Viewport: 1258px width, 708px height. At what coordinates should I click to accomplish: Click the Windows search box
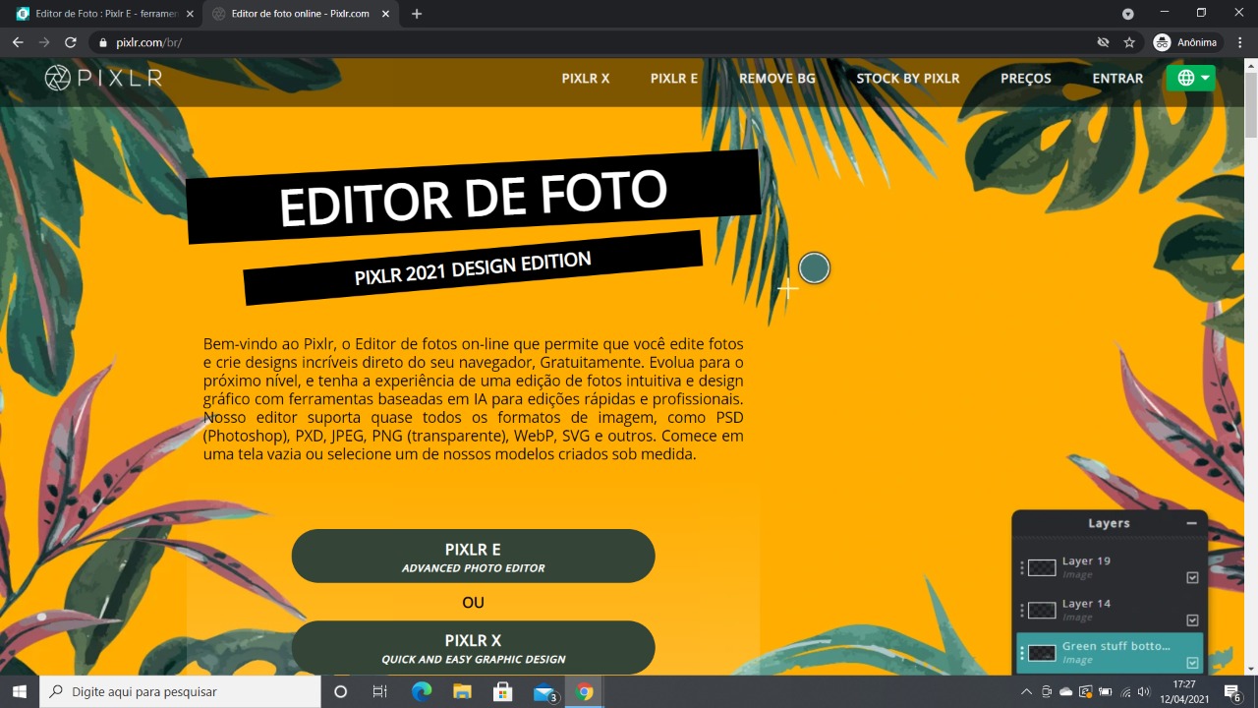coord(180,691)
